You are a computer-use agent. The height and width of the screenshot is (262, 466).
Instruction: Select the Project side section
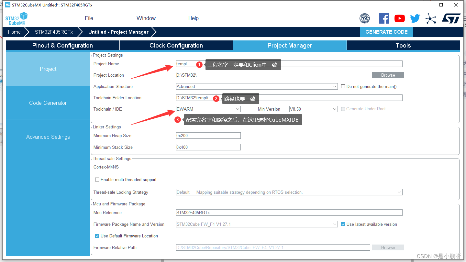click(48, 69)
